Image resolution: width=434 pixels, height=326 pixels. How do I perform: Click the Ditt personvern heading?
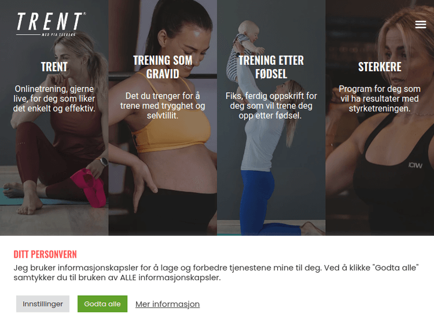point(45,254)
